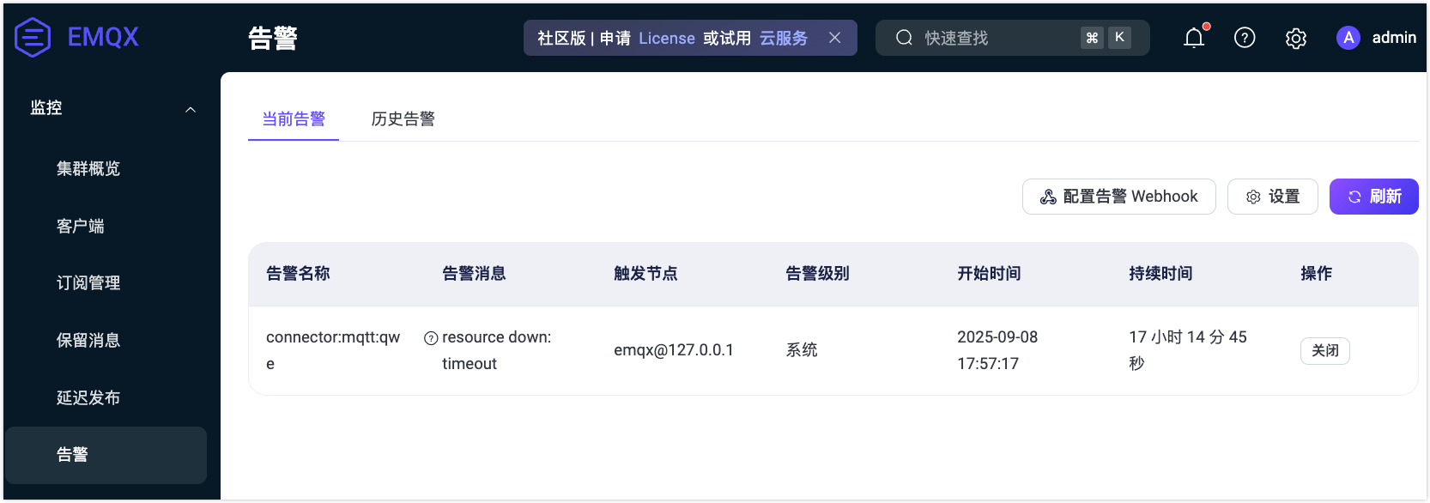Open 客户端 page from sidebar
The image size is (1430, 503).
pos(81,226)
